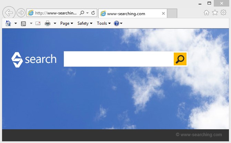Click the yellow search button

pyautogui.click(x=180, y=59)
